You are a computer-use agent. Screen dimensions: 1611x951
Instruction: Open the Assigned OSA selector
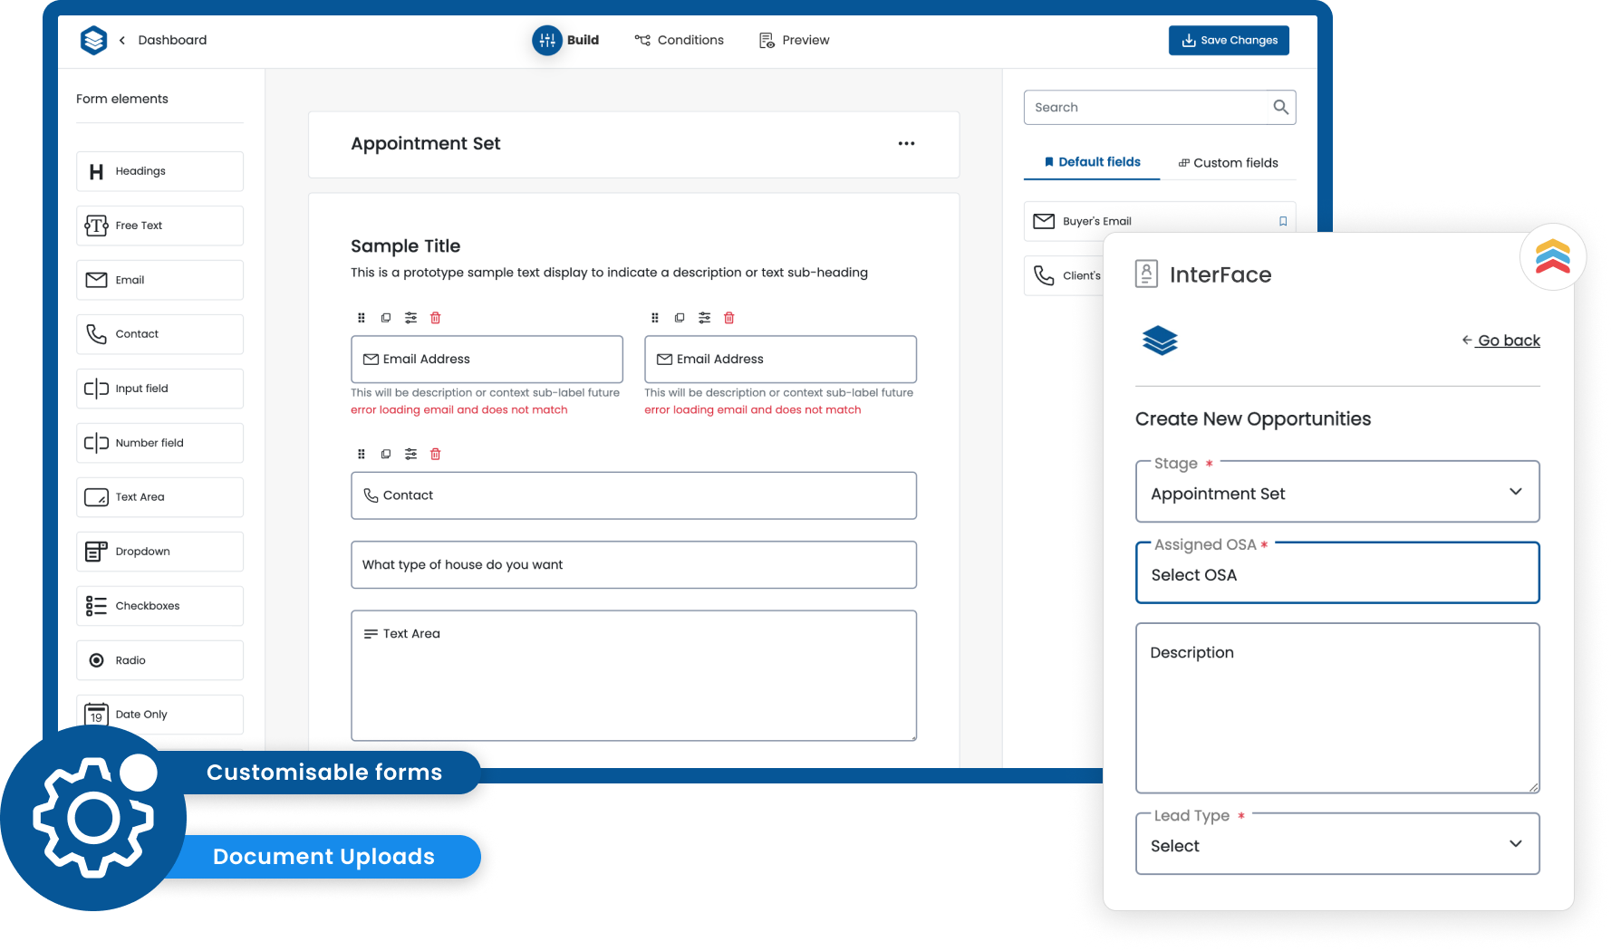click(1336, 574)
